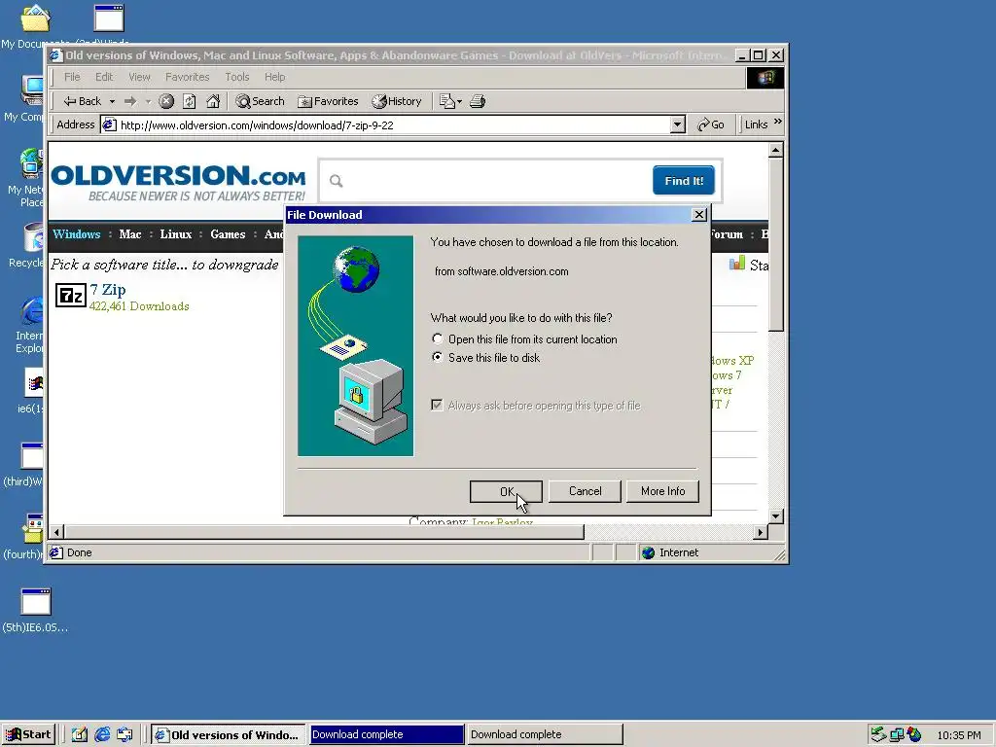
Task: Click the Find It! search button
Action: [684, 180]
